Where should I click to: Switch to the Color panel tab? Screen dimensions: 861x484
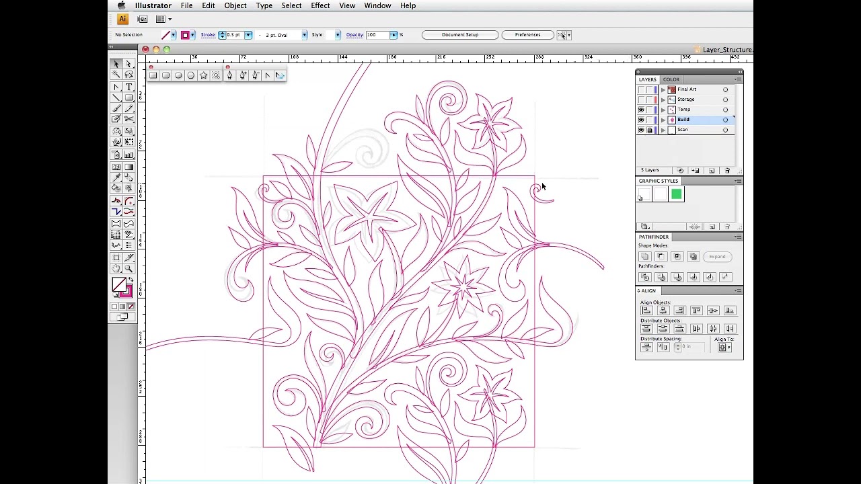[x=671, y=79]
